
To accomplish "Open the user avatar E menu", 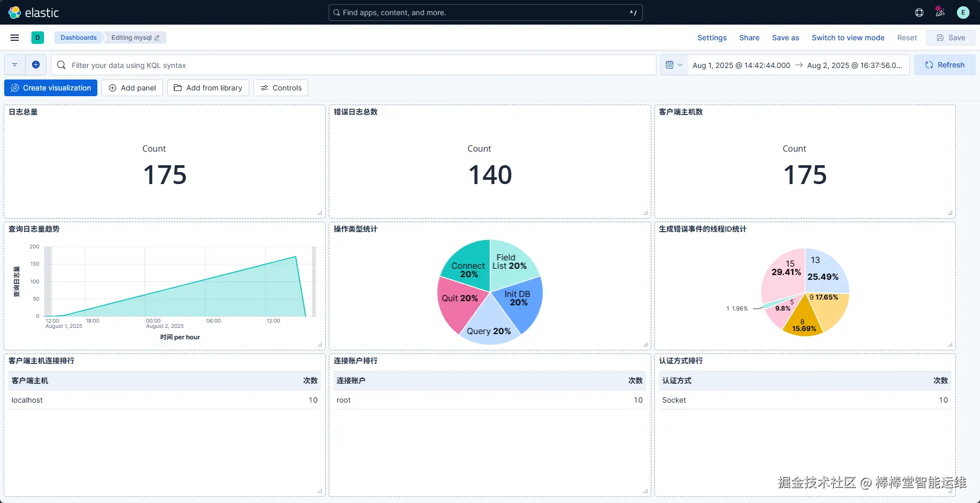I will (x=963, y=13).
